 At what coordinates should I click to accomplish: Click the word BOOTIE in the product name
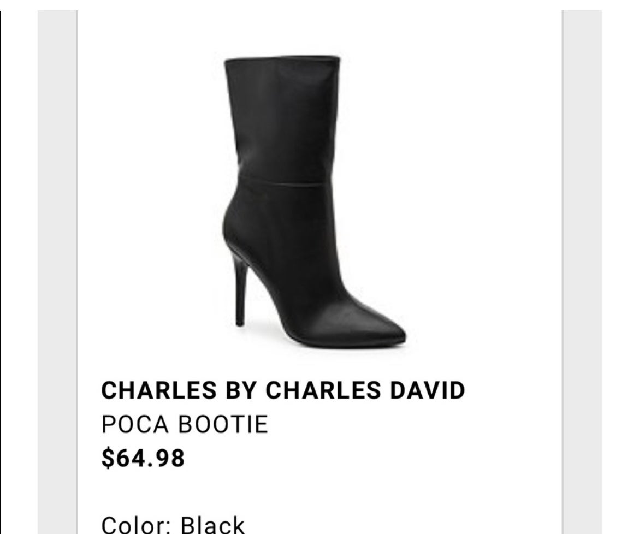(223, 424)
